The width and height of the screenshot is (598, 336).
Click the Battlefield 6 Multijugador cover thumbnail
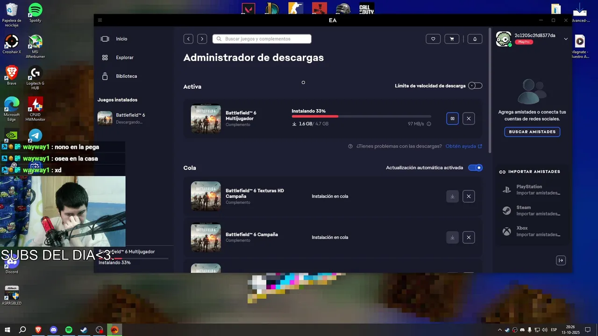click(x=206, y=119)
